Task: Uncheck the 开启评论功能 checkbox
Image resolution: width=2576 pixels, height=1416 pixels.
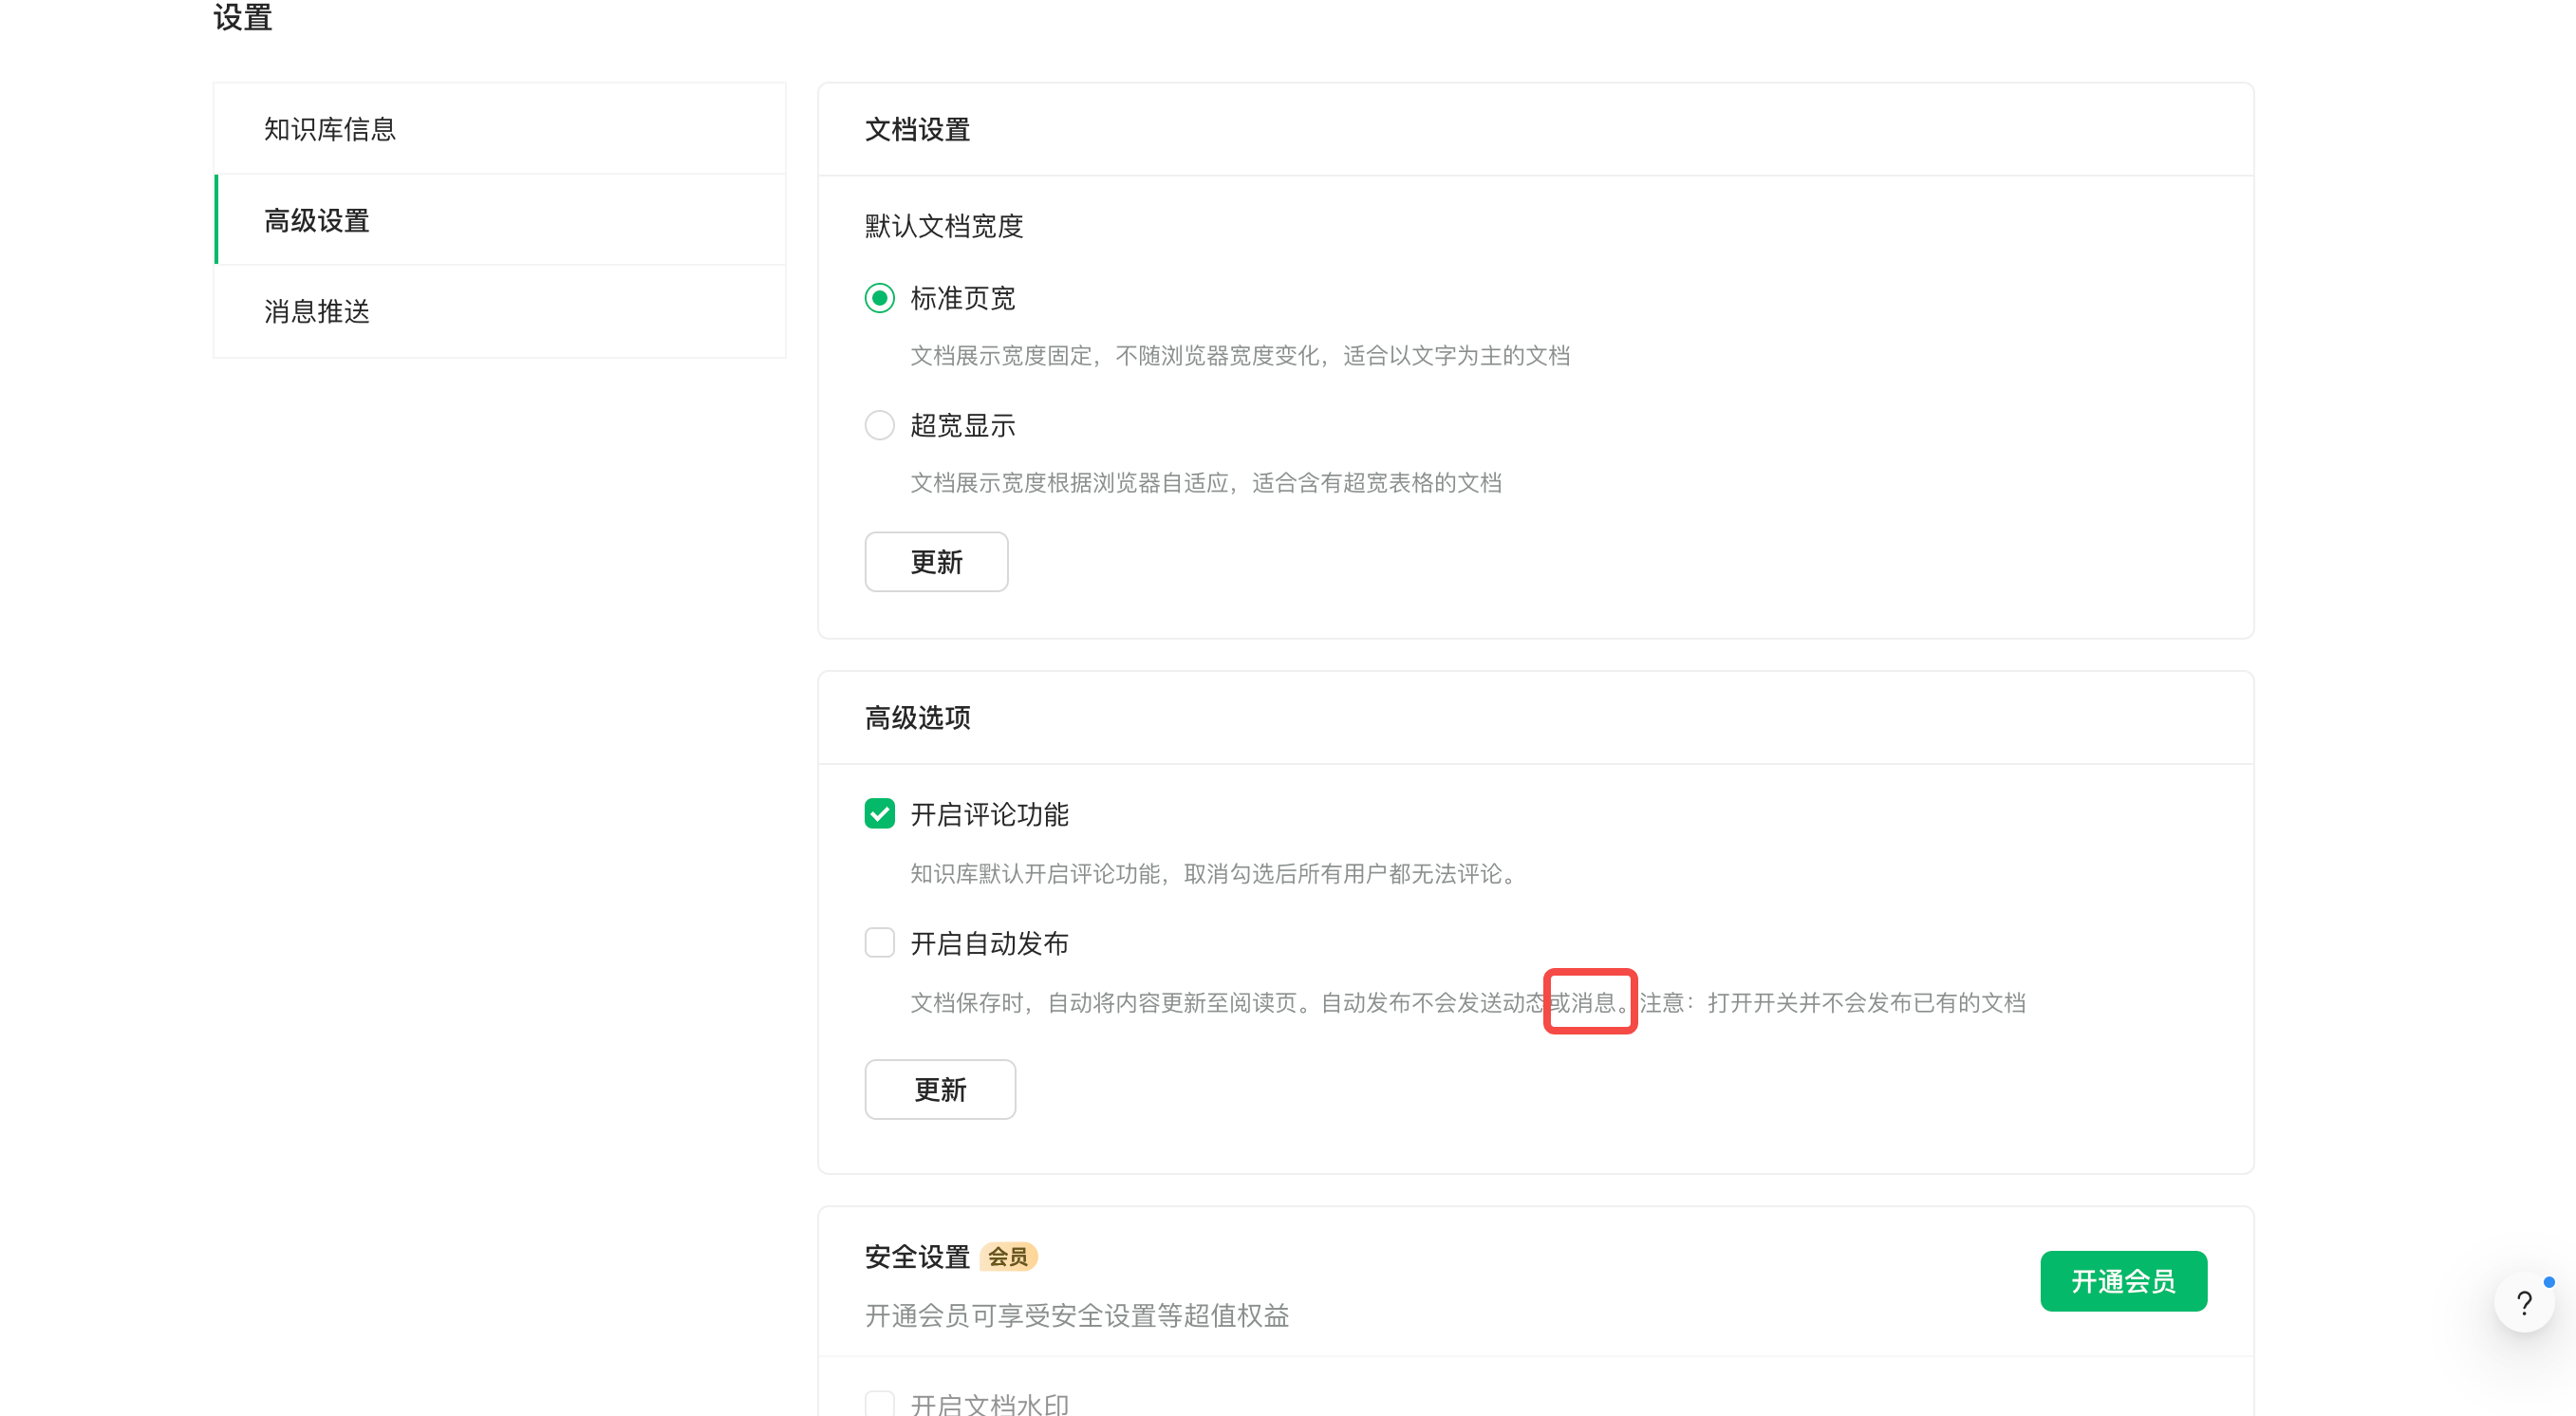Action: (x=879, y=813)
